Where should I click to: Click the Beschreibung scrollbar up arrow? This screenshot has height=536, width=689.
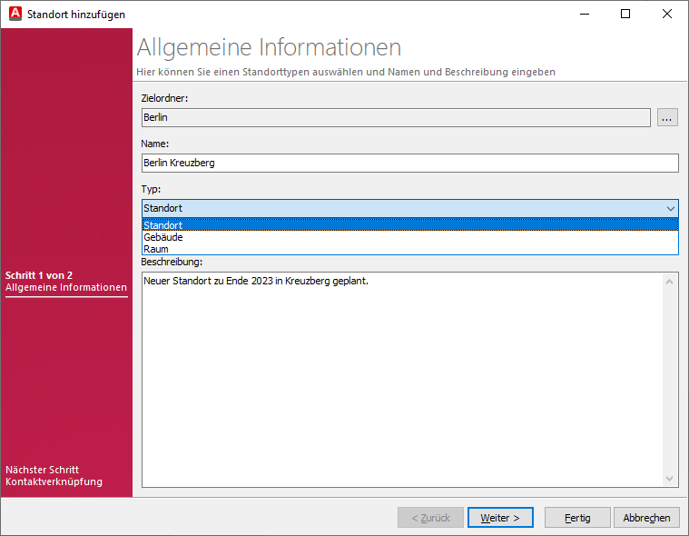[x=671, y=281]
